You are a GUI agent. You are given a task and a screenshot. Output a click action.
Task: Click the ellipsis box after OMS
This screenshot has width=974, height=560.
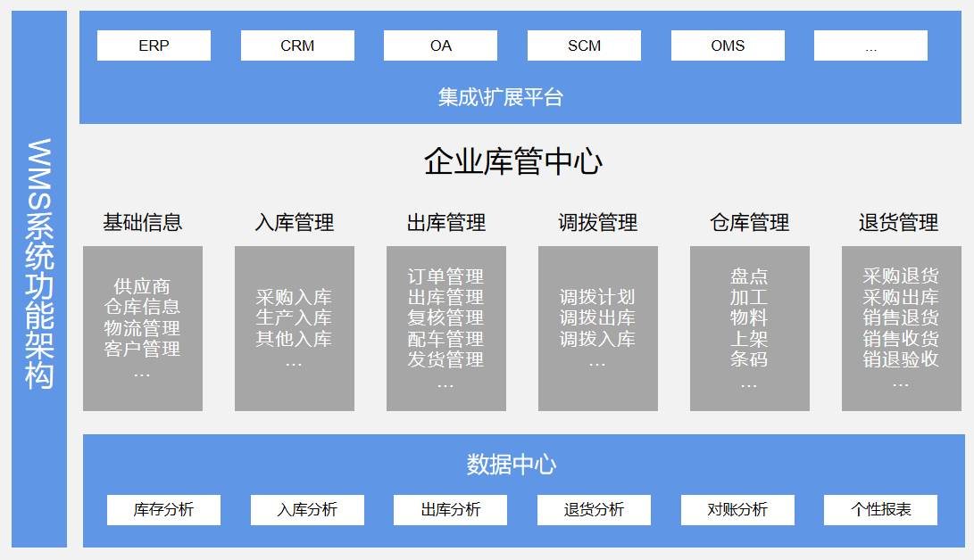click(870, 45)
